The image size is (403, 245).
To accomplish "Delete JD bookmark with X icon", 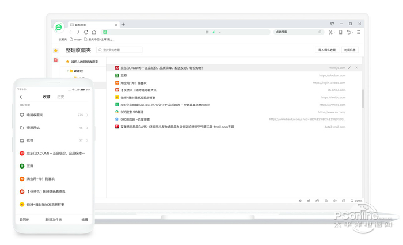I will pyautogui.click(x=356, y=68).
